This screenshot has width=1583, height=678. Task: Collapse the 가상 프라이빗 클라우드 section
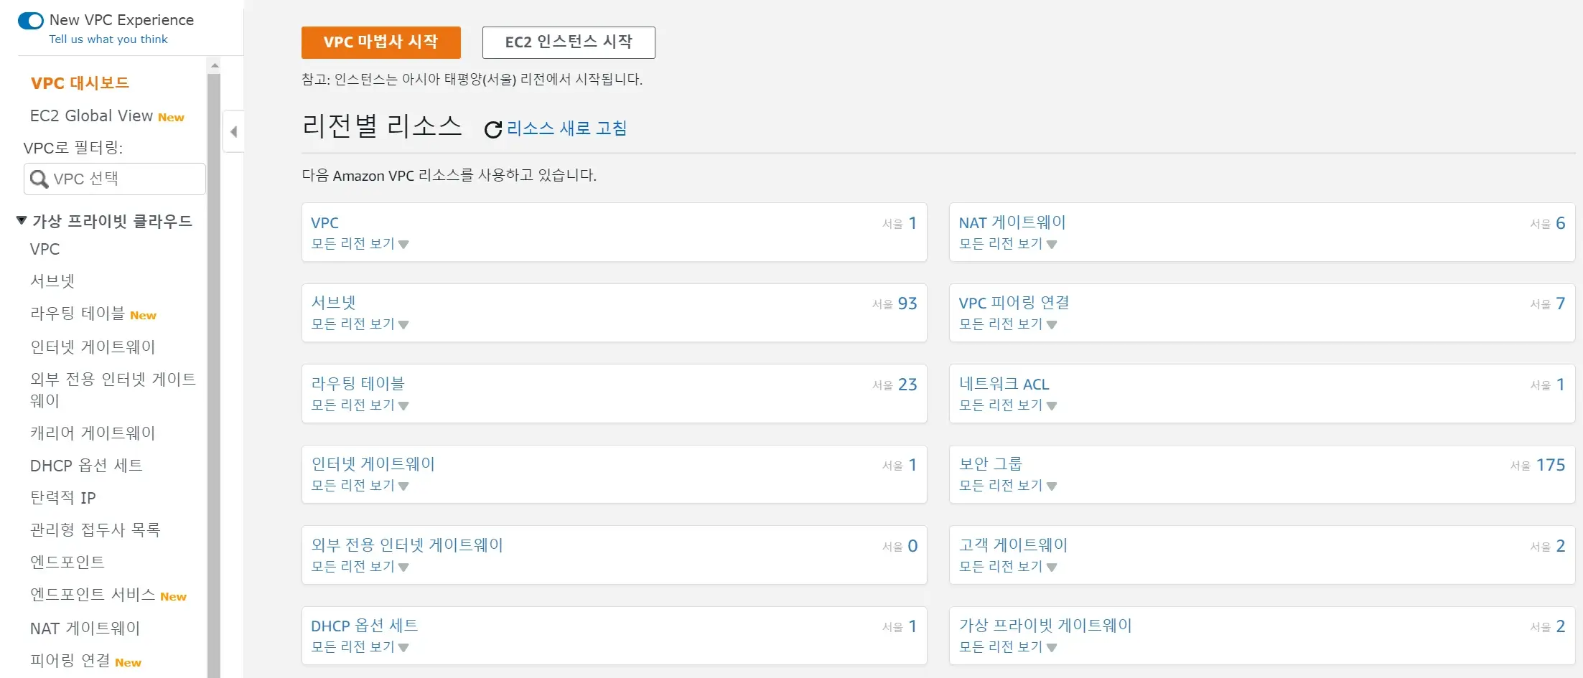coord(22,220)
